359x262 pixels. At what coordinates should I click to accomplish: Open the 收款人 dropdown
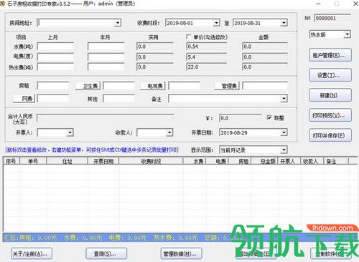[x=169, y=132]
